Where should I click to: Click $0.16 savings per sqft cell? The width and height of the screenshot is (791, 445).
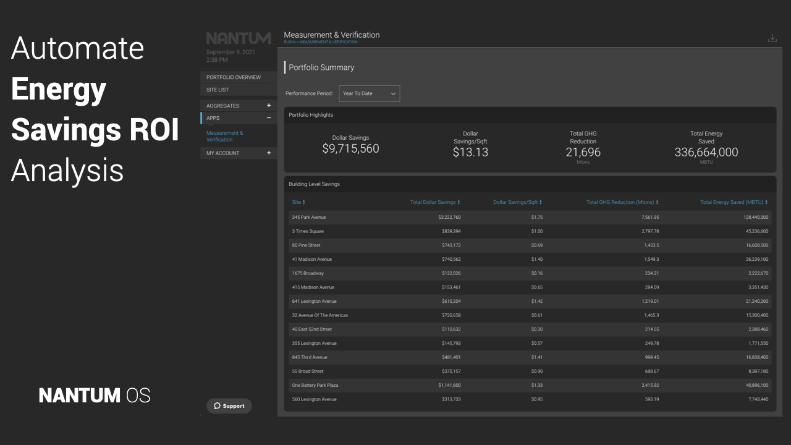point(536,273)
